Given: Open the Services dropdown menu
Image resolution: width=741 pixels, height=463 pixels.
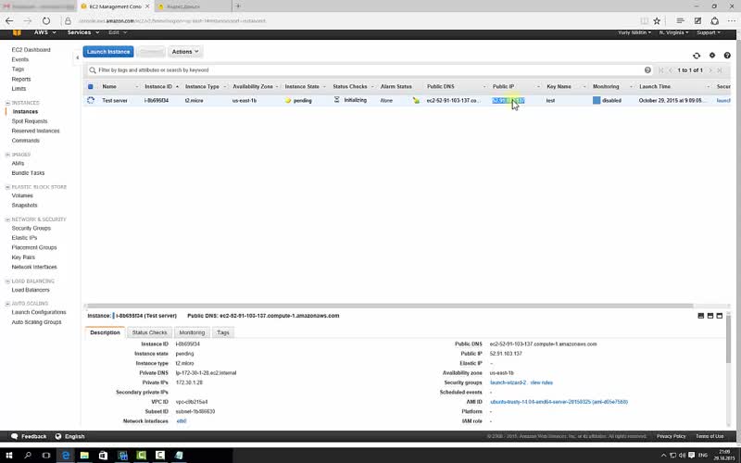Looking at the screenshot, I should click(83, 32).
